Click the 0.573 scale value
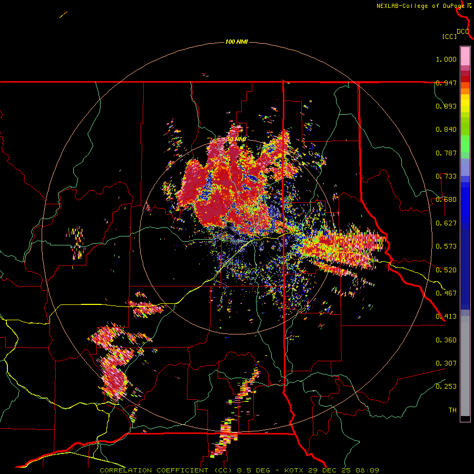Image resolution: width=474 pixels, height=474 pixels. 446,246
